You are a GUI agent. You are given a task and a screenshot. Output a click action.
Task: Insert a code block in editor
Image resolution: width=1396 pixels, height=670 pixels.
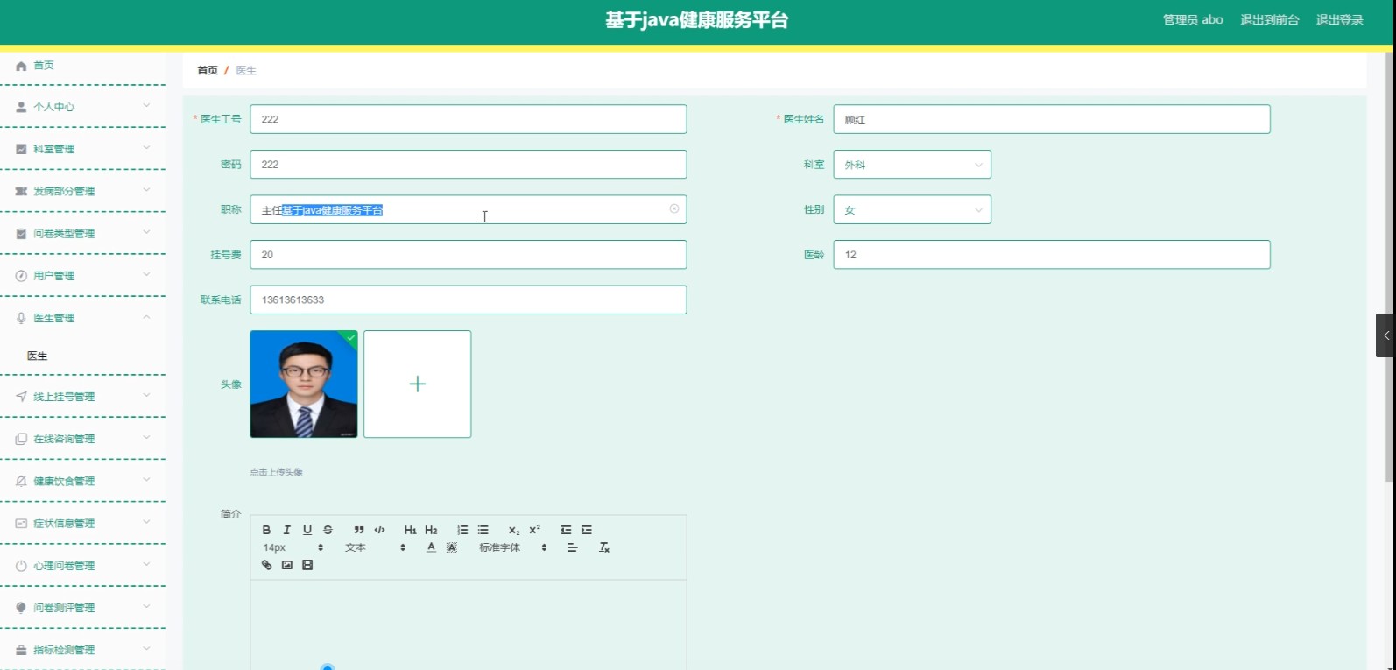click(379, 530)
